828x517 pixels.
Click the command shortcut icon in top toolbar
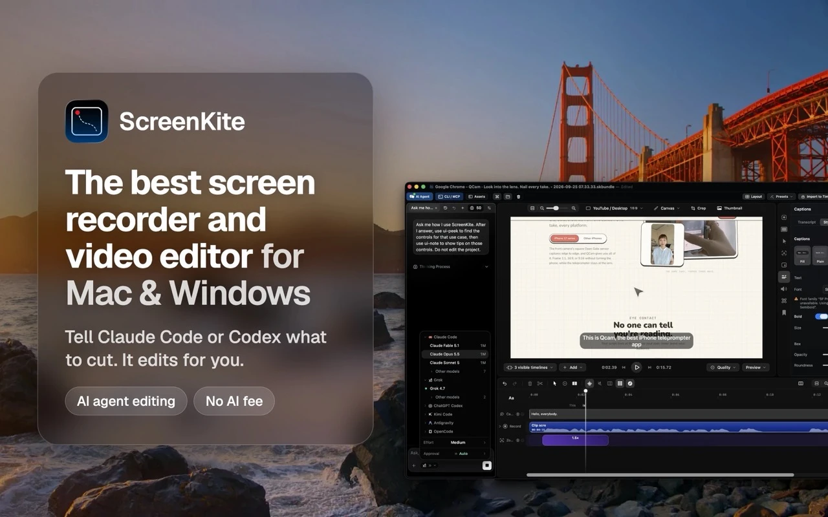[x=497, y=196]
